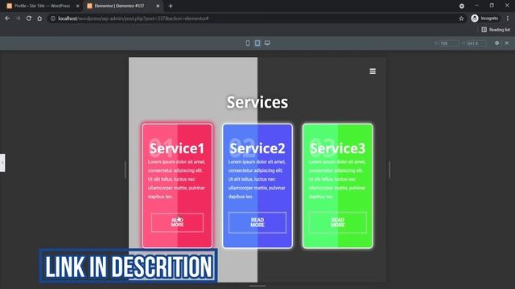Open the hamburger menu in preview

click(x=373, y=71)
